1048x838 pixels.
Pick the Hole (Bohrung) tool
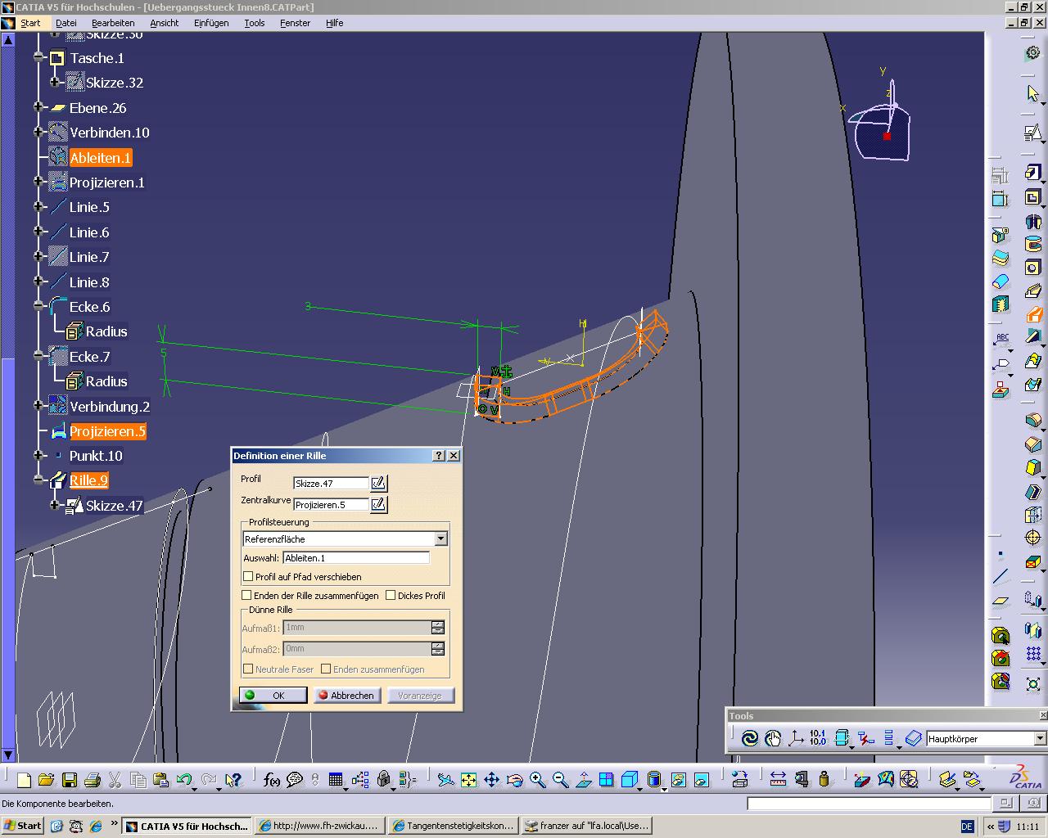(1033, 268)
